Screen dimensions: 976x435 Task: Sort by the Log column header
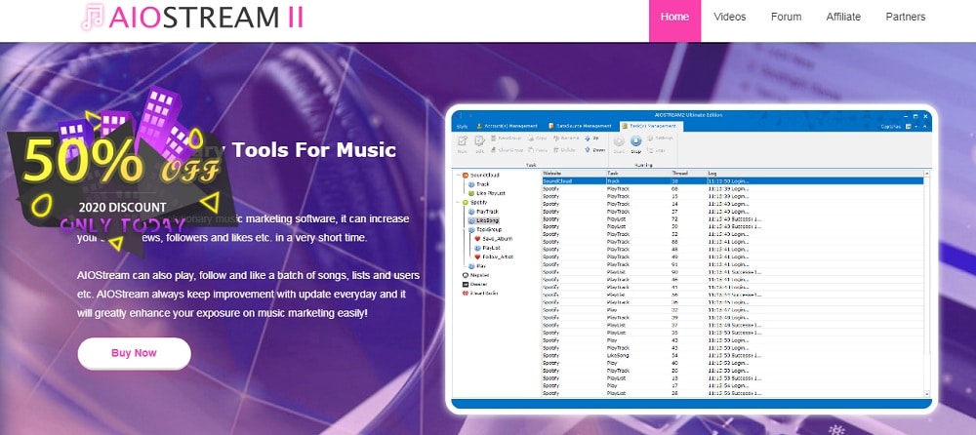815,173
